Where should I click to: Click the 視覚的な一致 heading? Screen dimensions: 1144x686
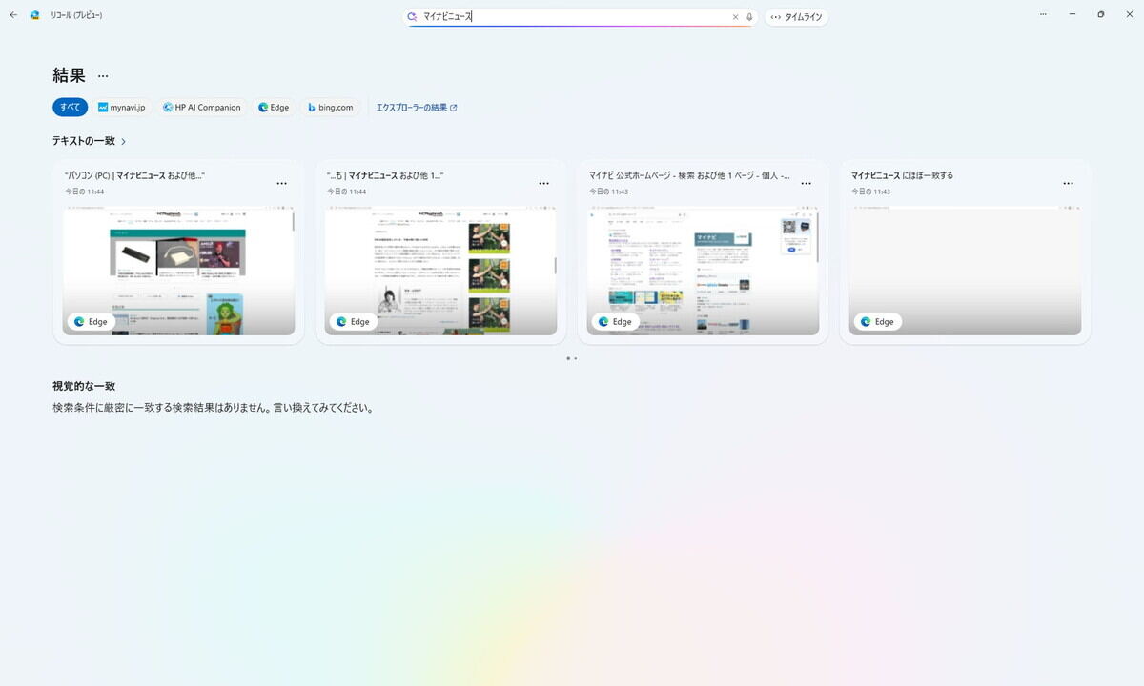[x=84, y=386]
